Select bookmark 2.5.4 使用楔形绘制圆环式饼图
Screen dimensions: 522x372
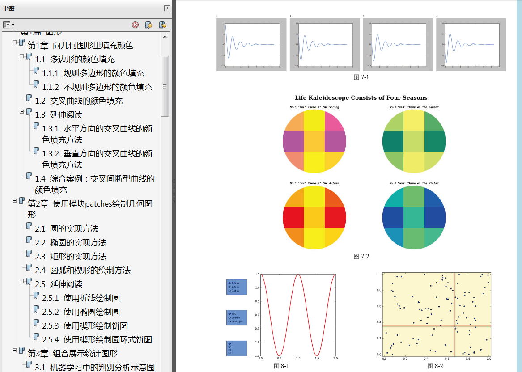tap(97, 340)
